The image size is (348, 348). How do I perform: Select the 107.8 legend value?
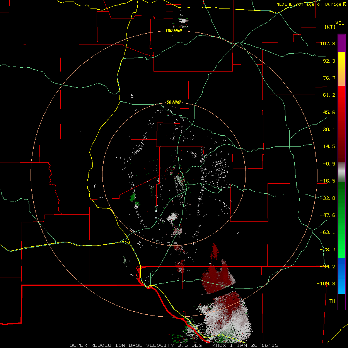click(x=328, y=43)
